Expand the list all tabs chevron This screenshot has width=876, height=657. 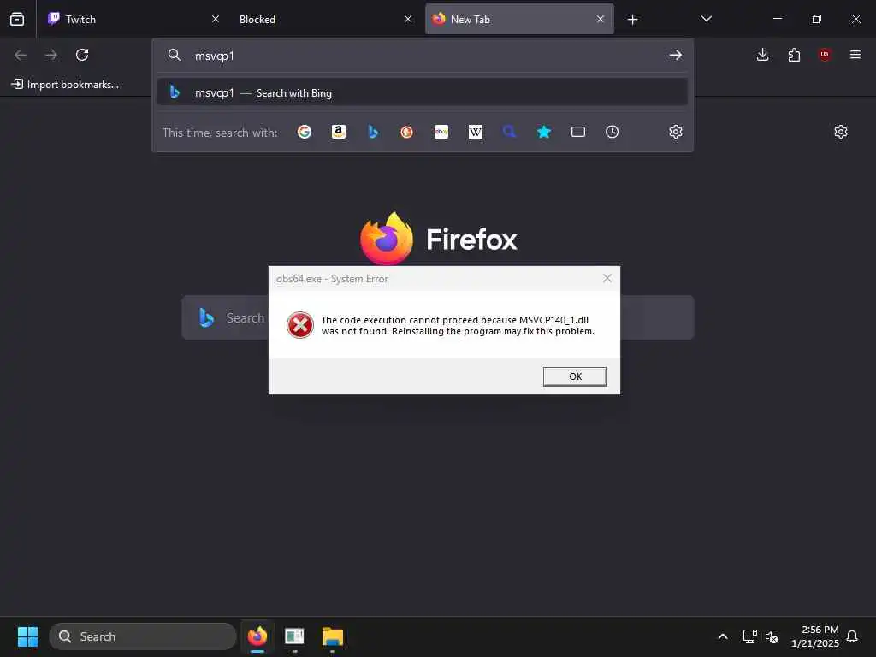click(x=706, y=19)
